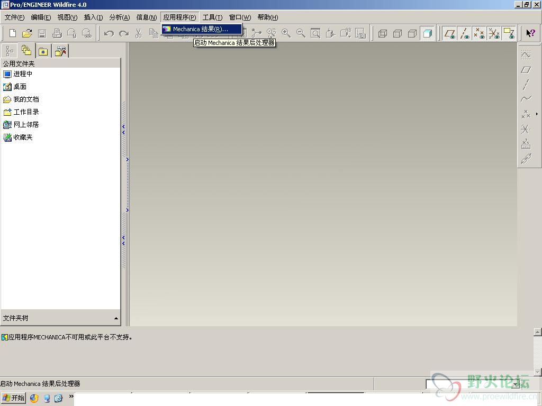Click the Coordinate System tool in the right toolbar

(x=526, y=129)
